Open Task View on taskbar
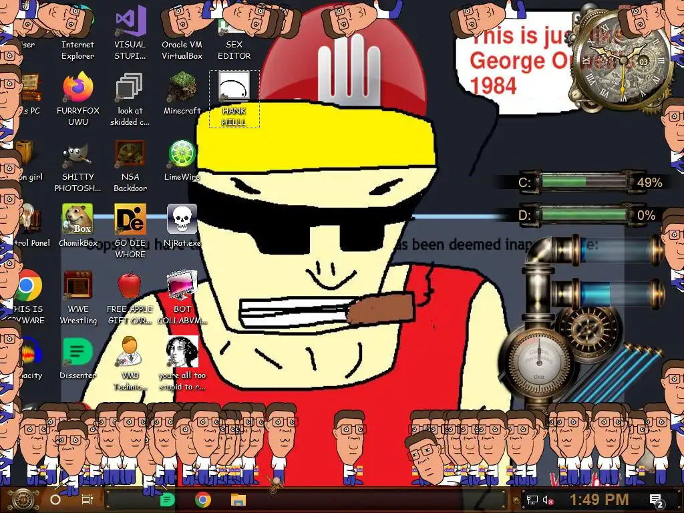The width and height of the screenshot is (684, 513). [x=88, y=500]
